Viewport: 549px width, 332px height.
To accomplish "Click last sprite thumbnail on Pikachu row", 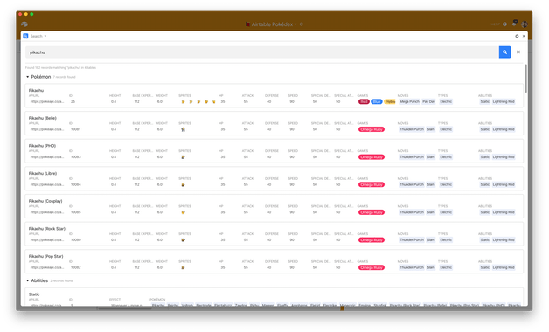I will tap(213, 102).
